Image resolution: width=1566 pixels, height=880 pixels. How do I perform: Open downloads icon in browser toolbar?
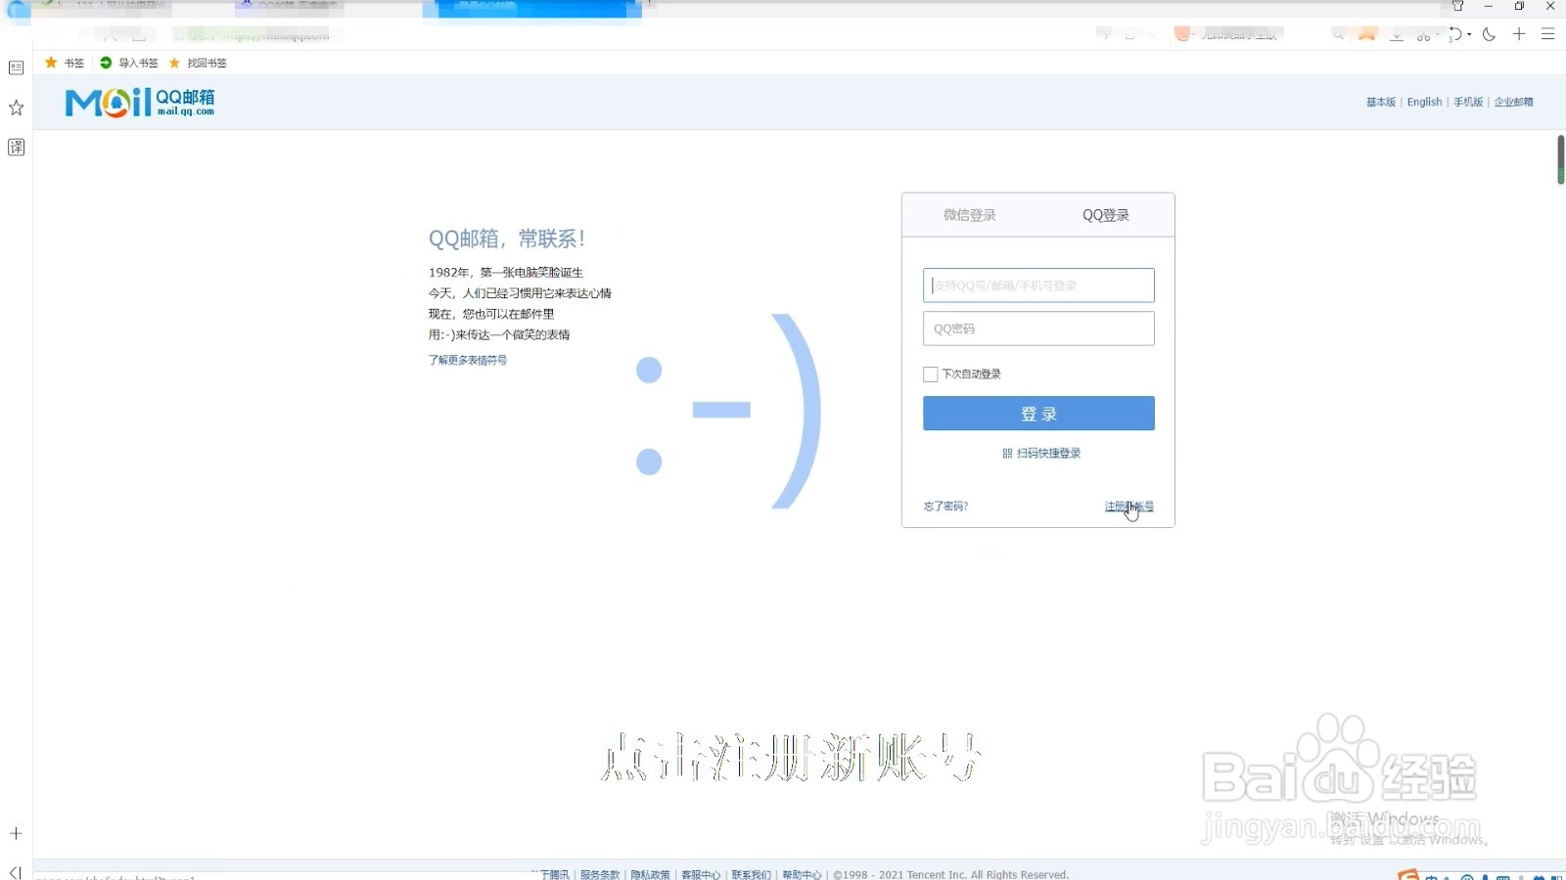(x=1397, y=35)
